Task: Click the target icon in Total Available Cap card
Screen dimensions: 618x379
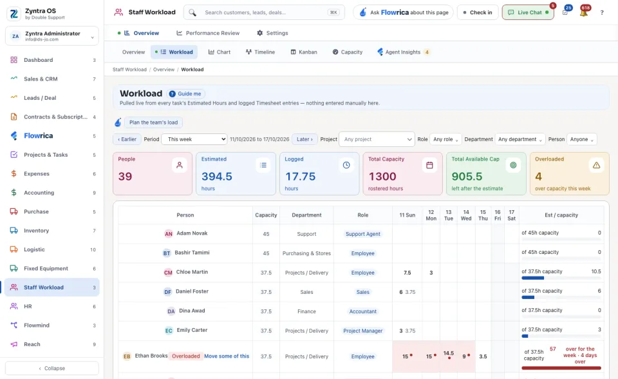Action: (513, 165)
